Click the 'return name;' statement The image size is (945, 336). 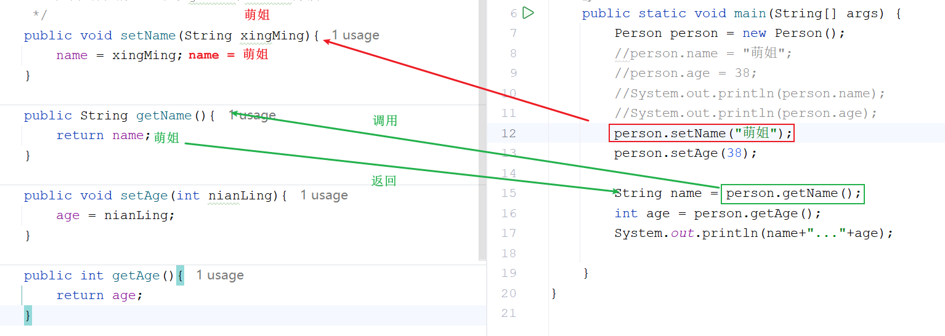pyautogui.click(x=103, y=135)
